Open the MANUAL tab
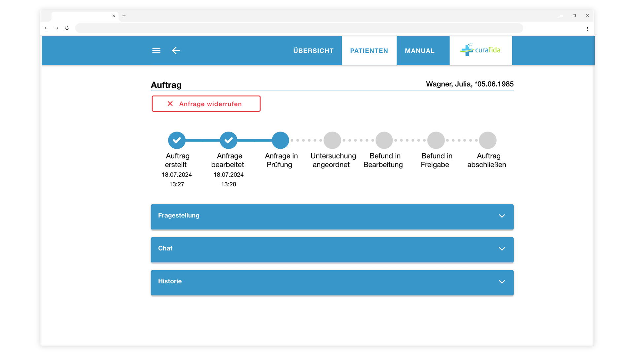 [420, 50]
